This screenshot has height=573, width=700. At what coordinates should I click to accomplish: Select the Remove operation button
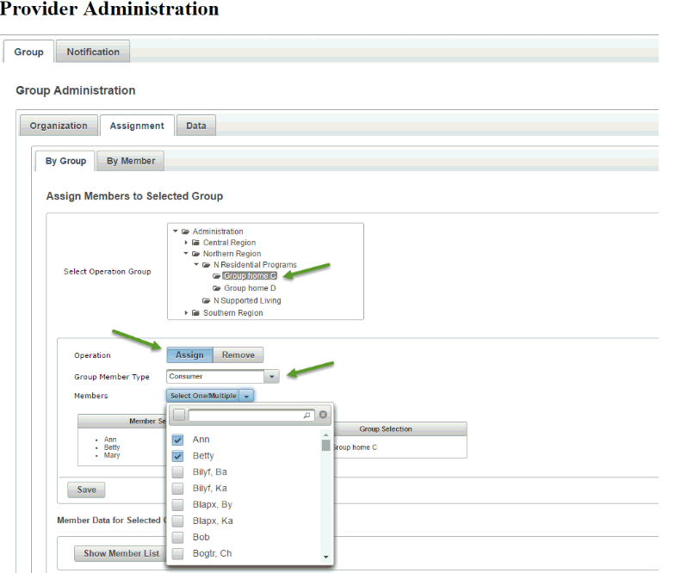tap(238, 355)
